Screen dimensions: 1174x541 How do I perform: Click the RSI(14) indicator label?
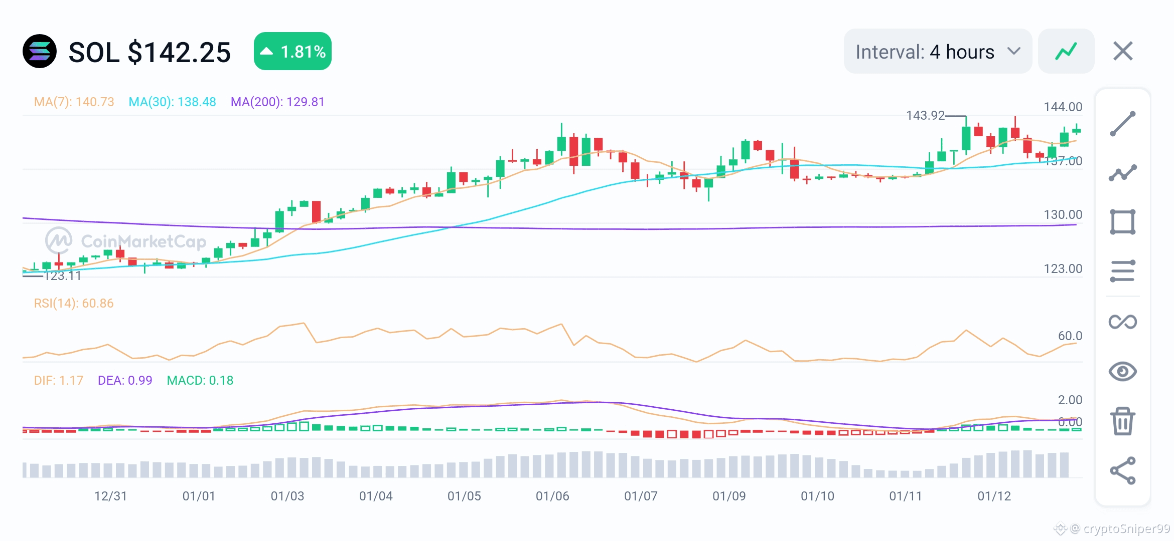74,304
